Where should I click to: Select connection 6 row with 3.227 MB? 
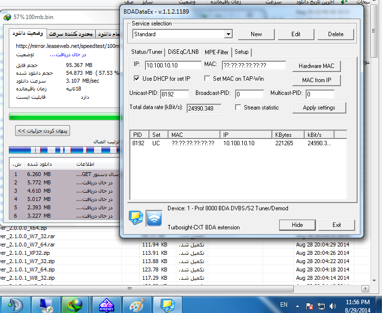tap(65, 216)
